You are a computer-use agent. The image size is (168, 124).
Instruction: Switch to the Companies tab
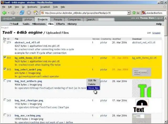click(74, 19)
